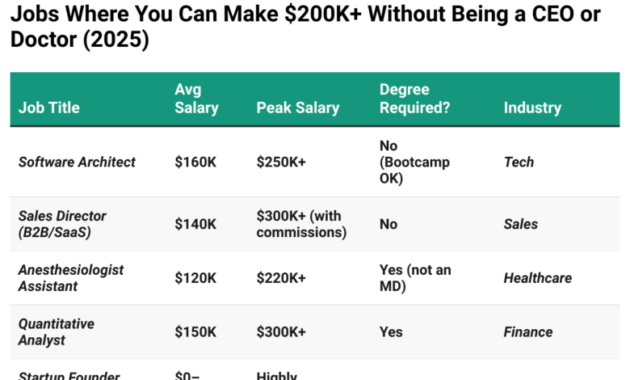Click the Finance industry cell

[527, 331]
